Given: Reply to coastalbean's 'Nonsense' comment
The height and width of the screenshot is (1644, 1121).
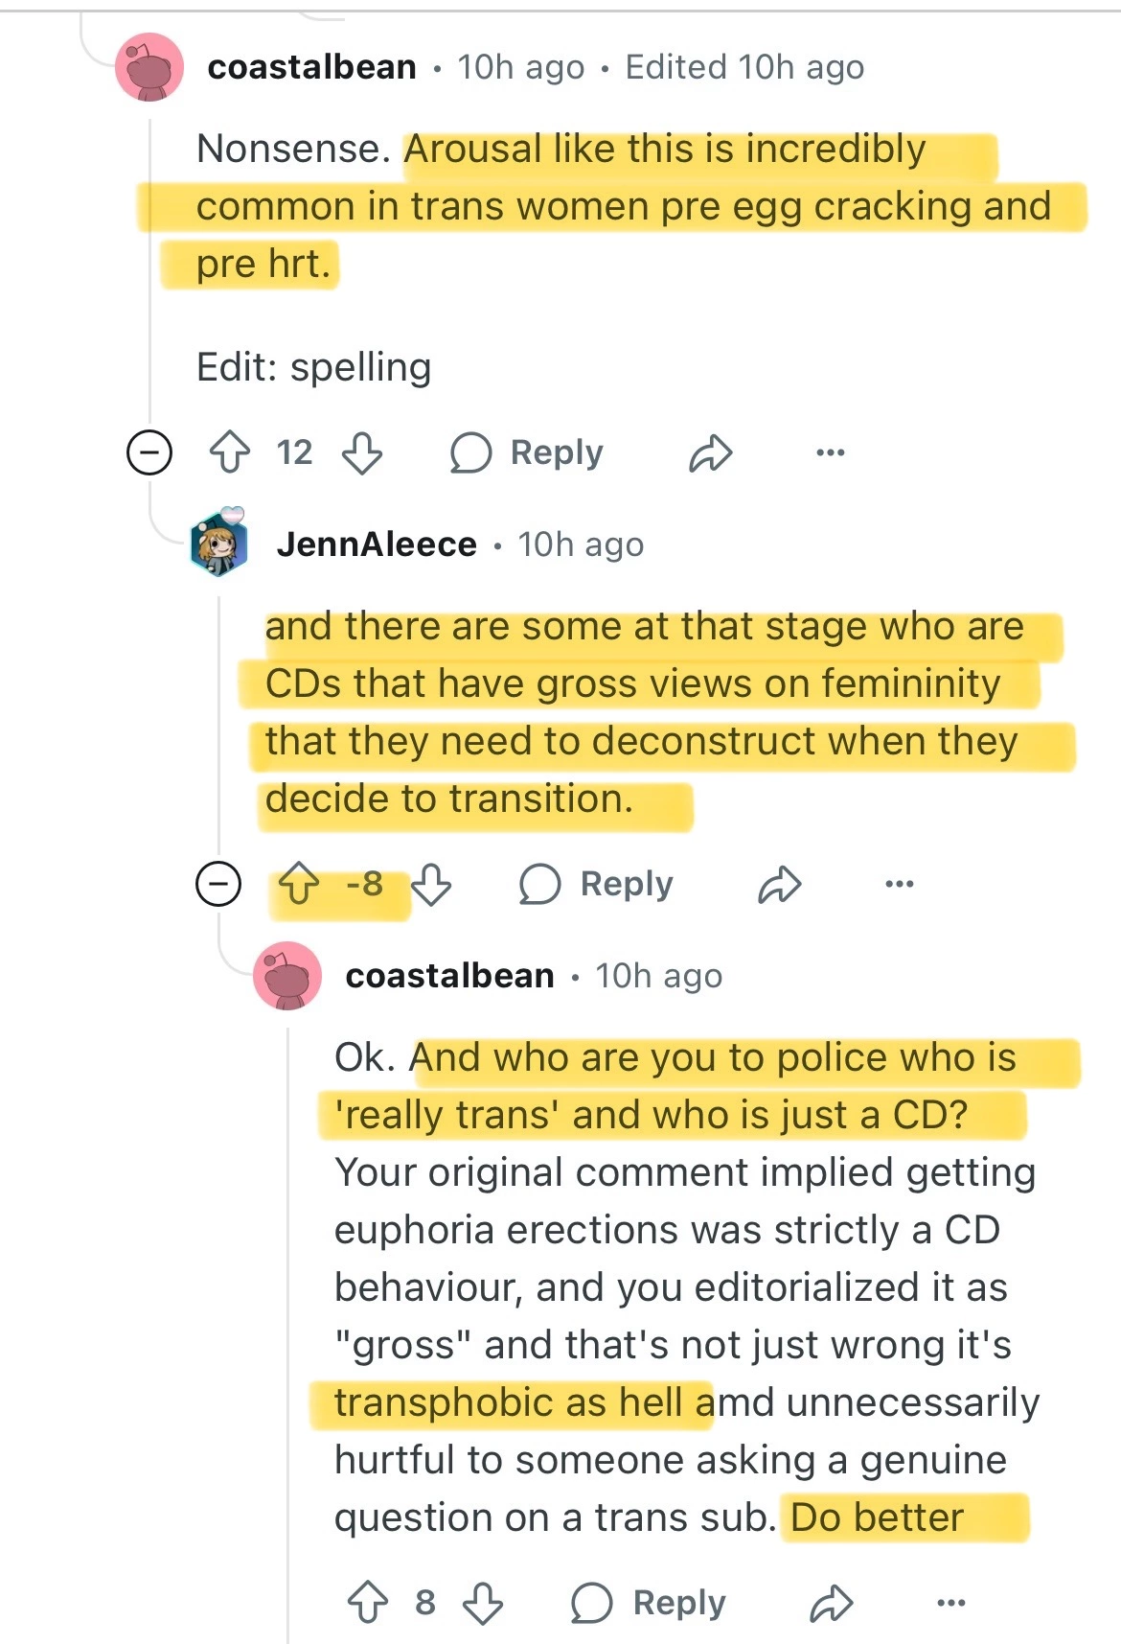Looking at the screenshot, I should click(527, 452).
